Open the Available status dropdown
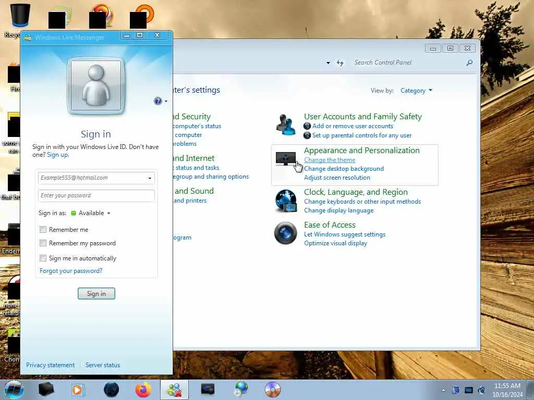The image size is (534, 400). (x=91, y=213)
